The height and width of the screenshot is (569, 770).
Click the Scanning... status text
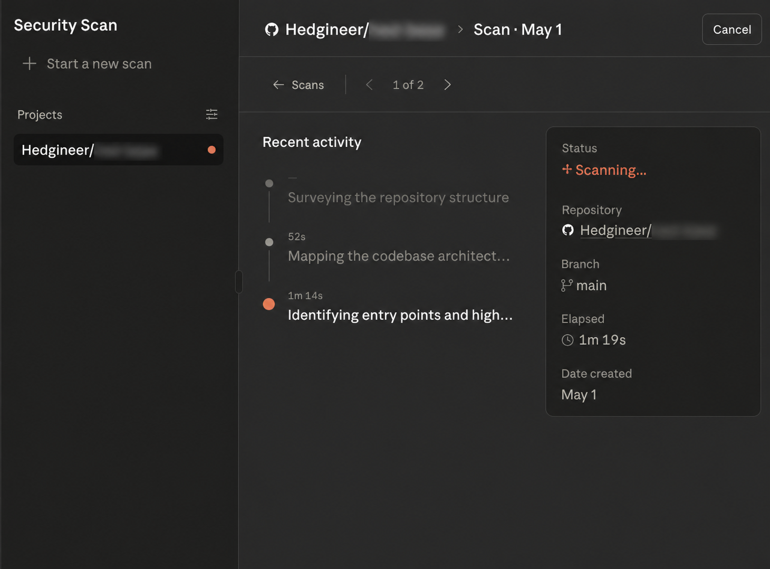tap(611, 170)
